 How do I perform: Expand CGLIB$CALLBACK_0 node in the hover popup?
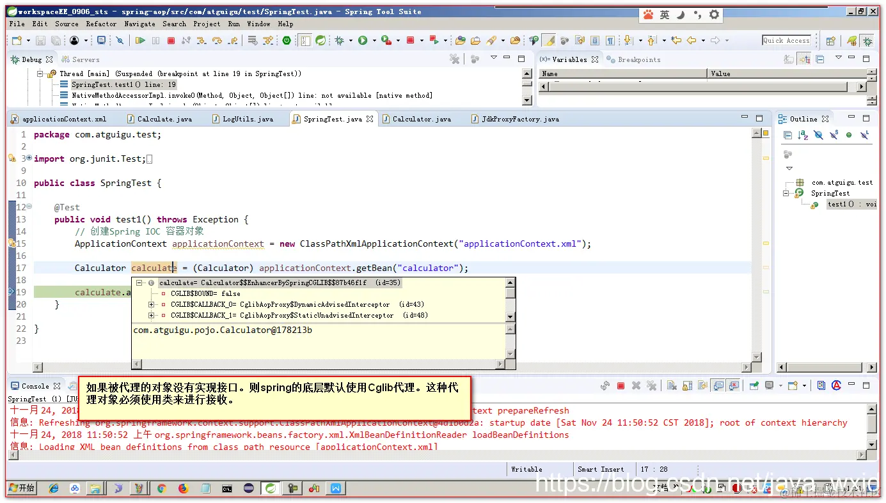pos(152,304)
